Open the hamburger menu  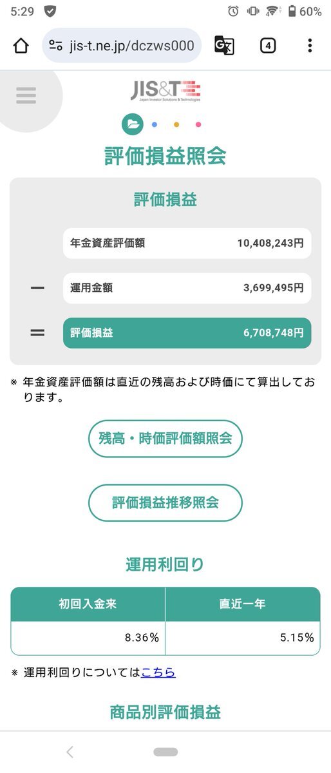coord(26,96)
